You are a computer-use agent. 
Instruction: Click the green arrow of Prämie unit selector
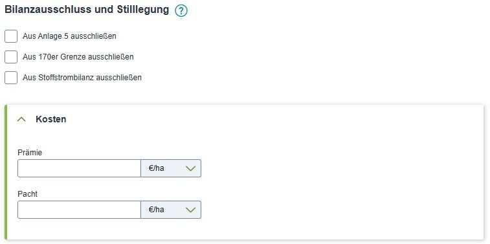coord(190,169)
